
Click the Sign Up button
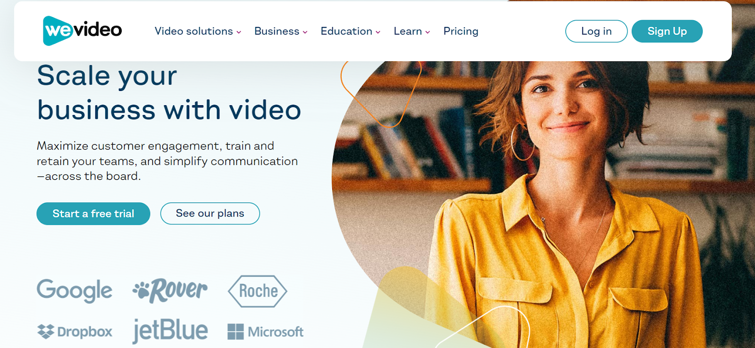pos(667,31)
